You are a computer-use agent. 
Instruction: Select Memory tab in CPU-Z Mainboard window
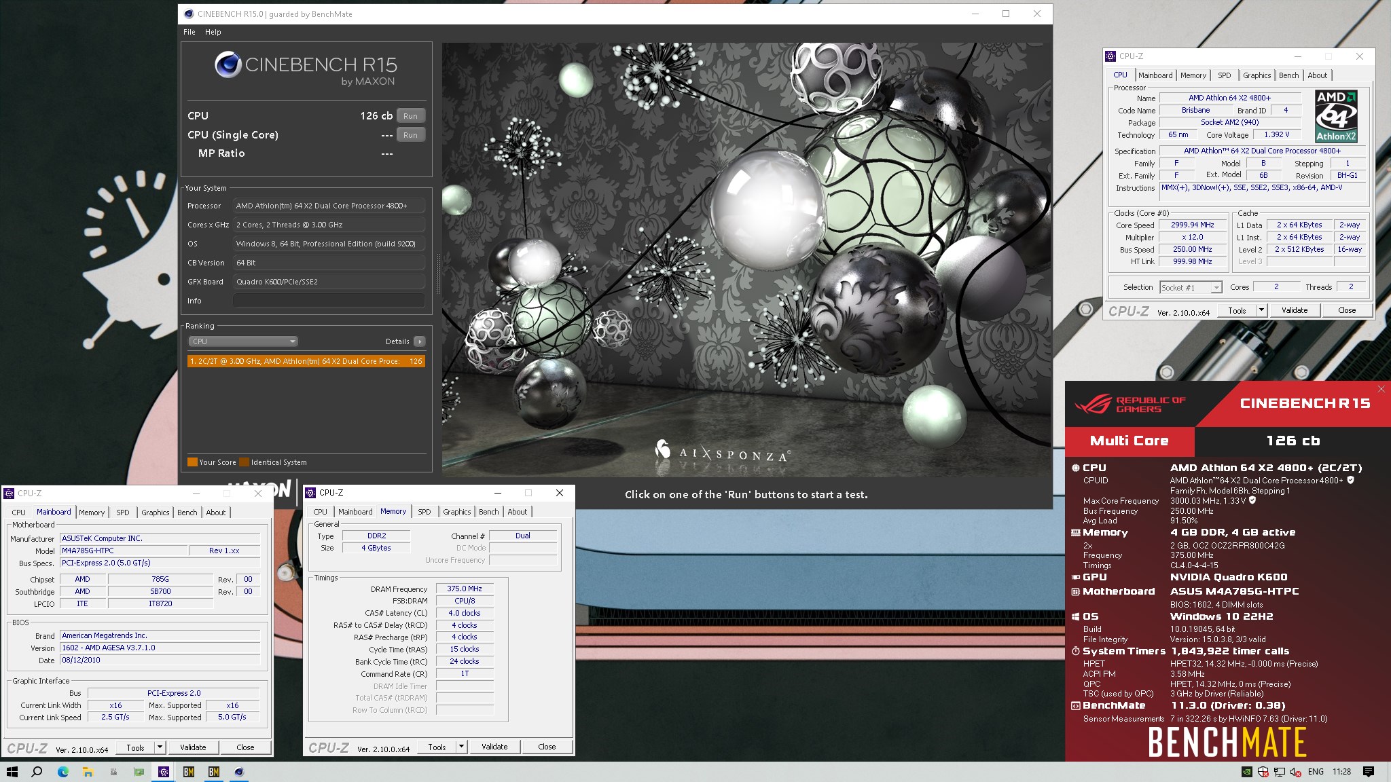pos(92,513)
